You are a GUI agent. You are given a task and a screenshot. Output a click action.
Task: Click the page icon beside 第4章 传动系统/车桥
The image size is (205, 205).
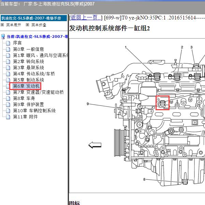click(x=8, y=74)
